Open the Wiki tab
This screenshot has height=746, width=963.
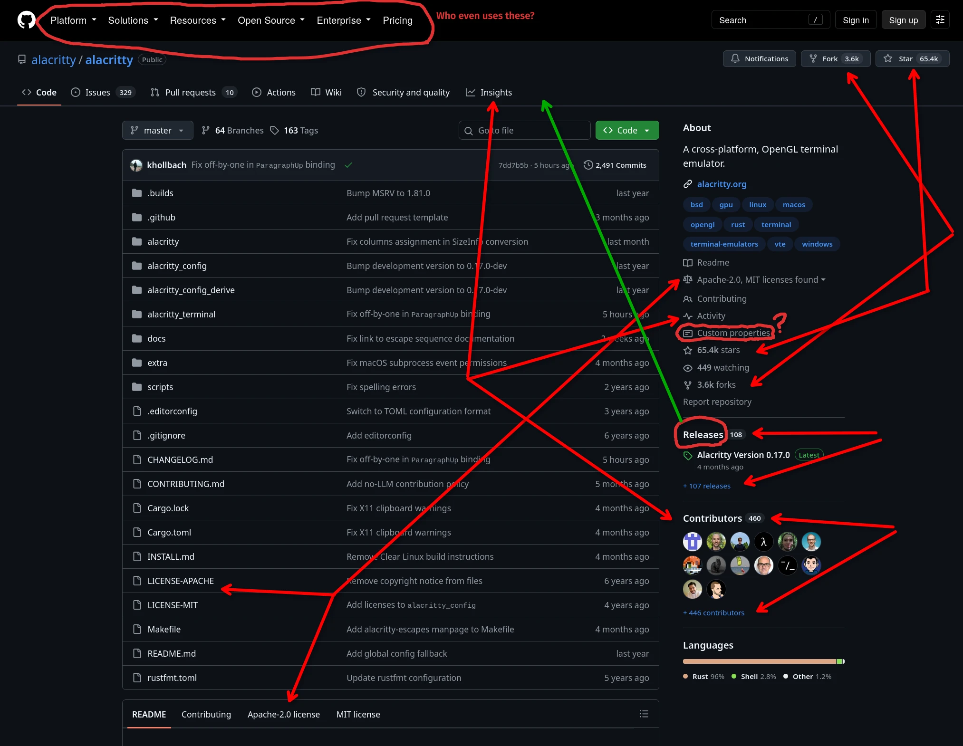coord(326,92)
